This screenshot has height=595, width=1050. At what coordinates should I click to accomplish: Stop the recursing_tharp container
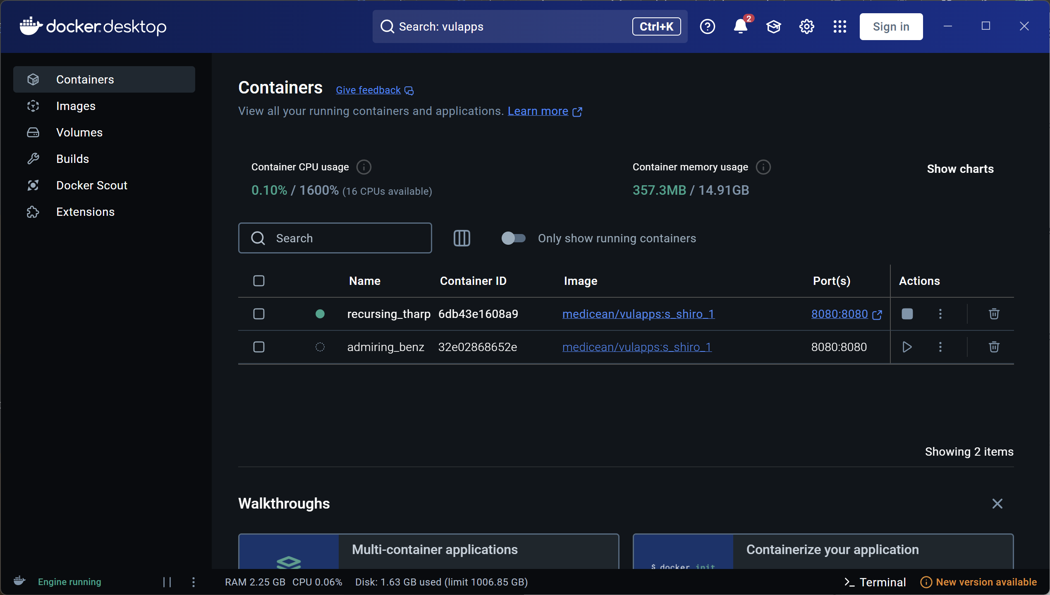click(x=907, y=314)
